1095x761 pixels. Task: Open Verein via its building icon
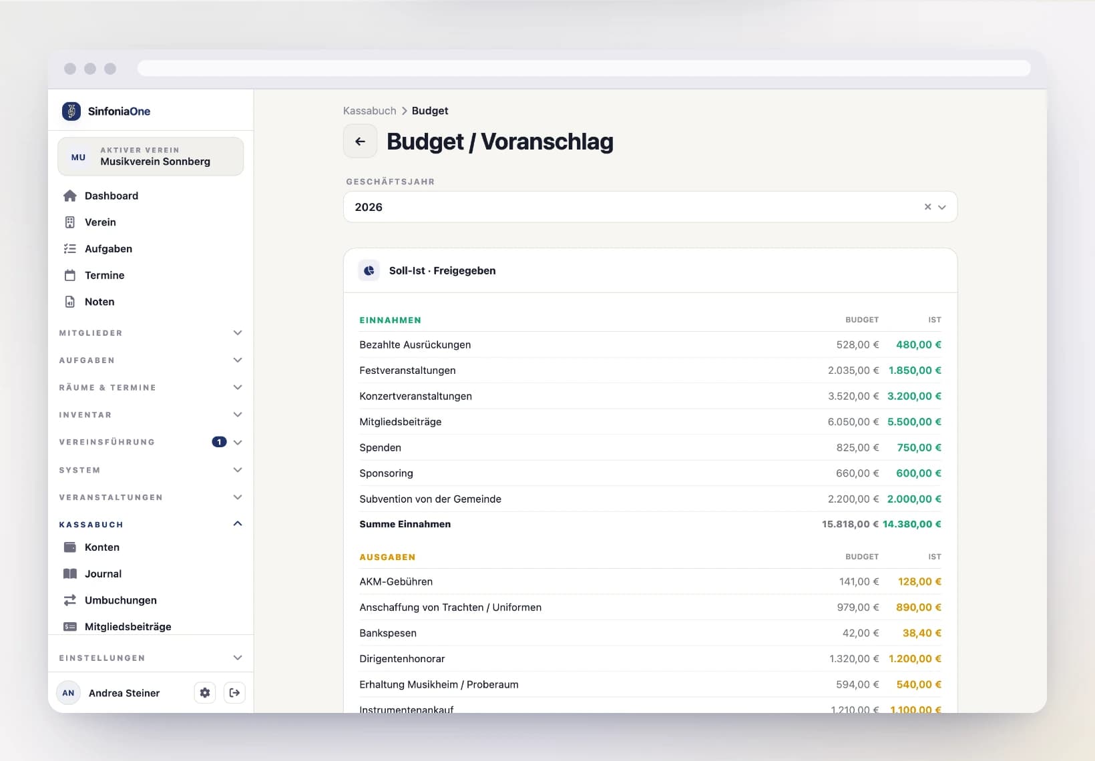tap(70, 222)
